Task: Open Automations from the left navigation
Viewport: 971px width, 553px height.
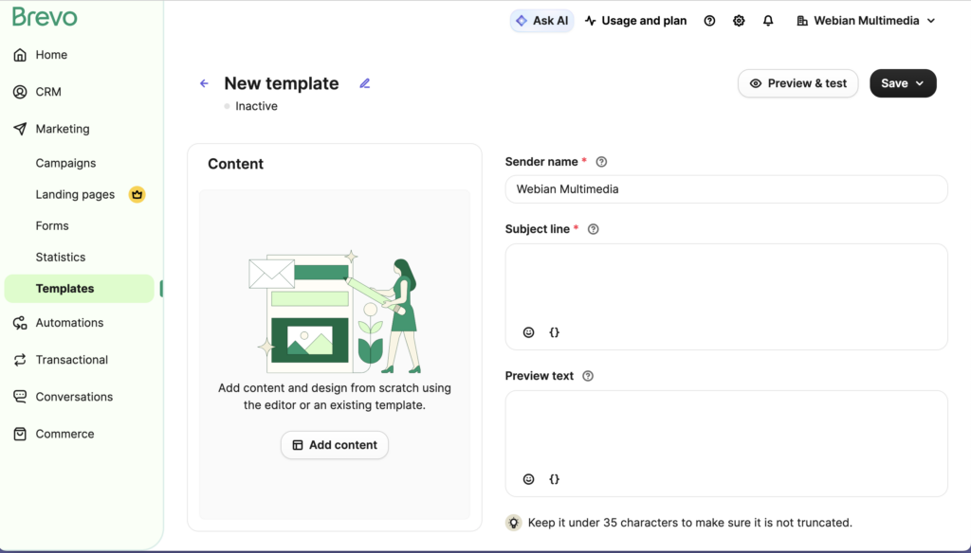Action: [x=69, y=323]
